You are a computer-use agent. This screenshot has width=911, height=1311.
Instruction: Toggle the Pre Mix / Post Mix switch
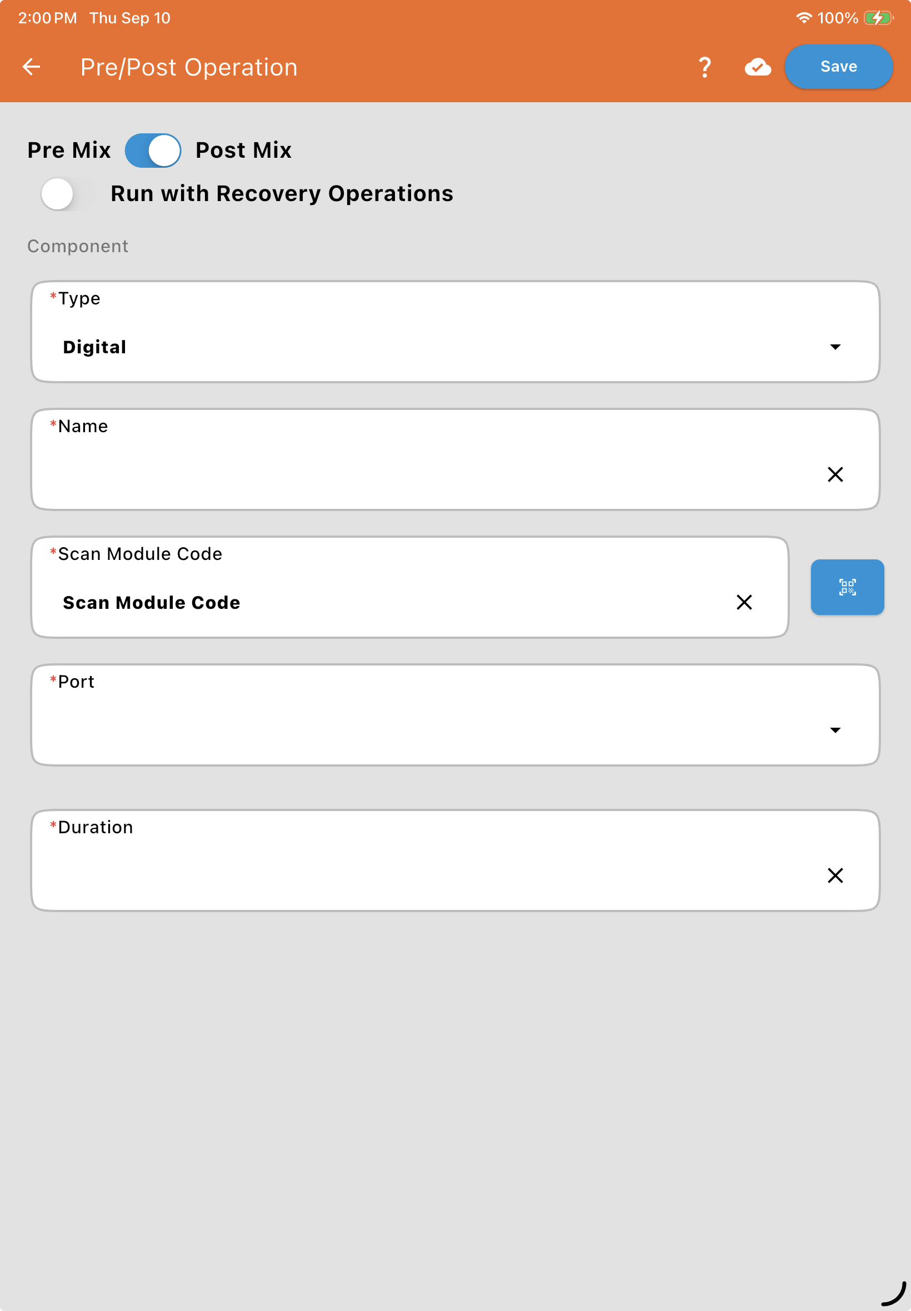[x=153, y=151]
